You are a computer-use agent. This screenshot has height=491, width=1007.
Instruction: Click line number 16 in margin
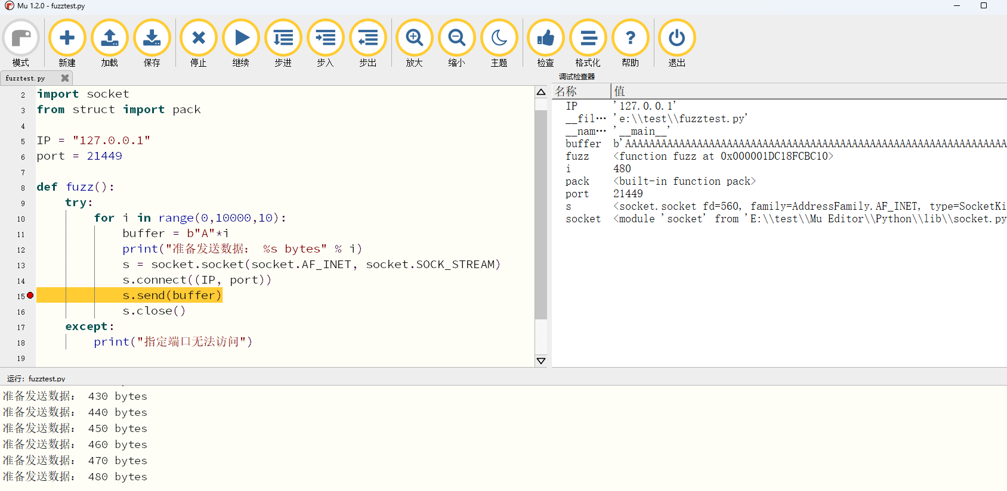click(x=21, y=312)
